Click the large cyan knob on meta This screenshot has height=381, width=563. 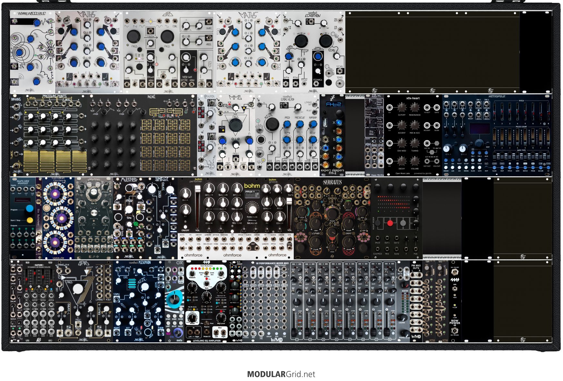174,299
